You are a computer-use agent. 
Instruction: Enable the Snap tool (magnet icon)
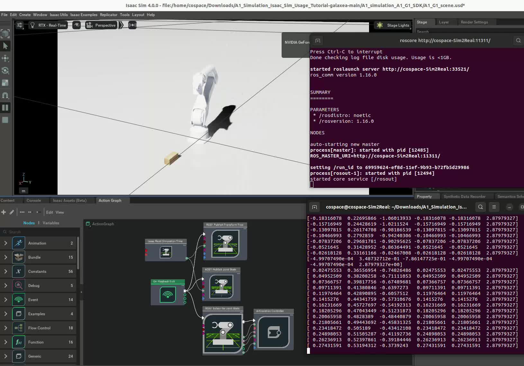(5, 95)
